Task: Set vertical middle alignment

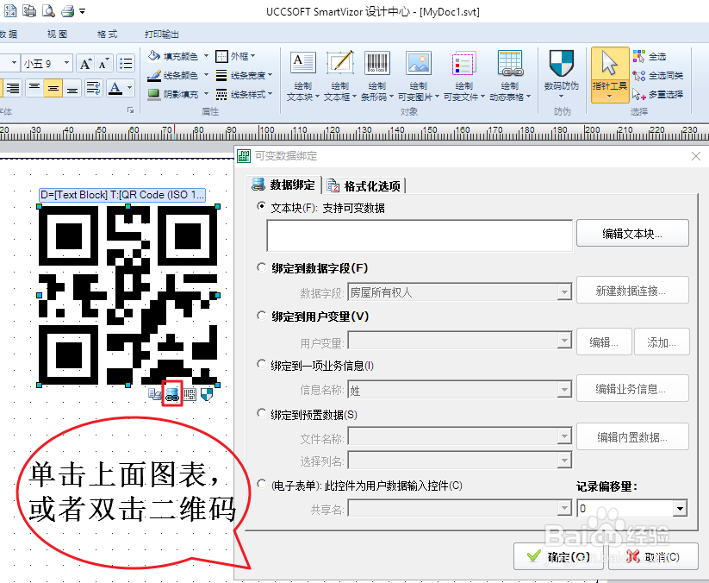Action: [x=53, y=88]
